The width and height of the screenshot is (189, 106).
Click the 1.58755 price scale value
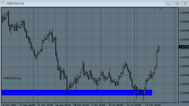(x=184, y=84)
